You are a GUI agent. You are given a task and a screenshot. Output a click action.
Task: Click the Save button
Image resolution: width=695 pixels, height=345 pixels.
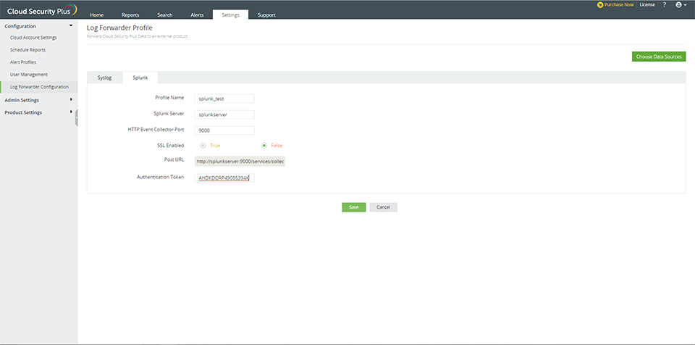coord(354,207)
